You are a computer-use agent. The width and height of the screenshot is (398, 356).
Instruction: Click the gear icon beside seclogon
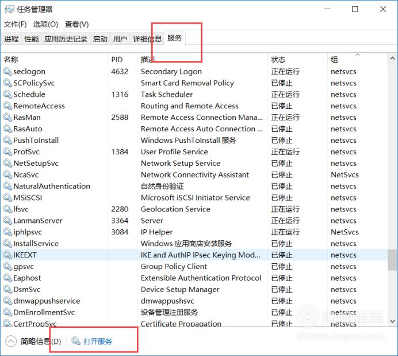click(x=7, y=71)
